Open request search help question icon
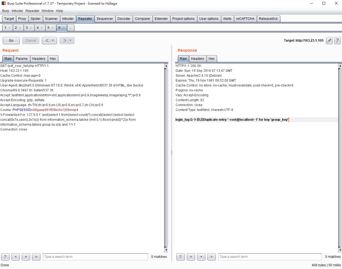This screenshot has width=342, height=269. (x=5, y=256)
